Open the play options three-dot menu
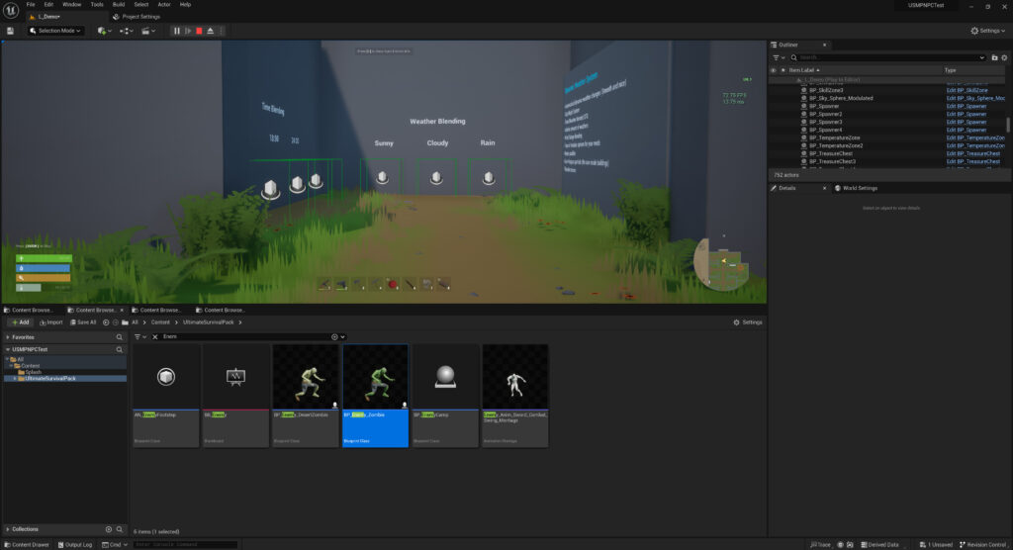1013x550 pixels. coord(221,31)
